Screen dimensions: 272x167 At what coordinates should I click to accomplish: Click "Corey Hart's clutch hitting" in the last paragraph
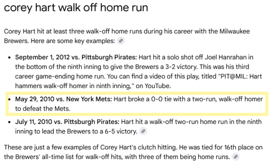click(139, 147)
